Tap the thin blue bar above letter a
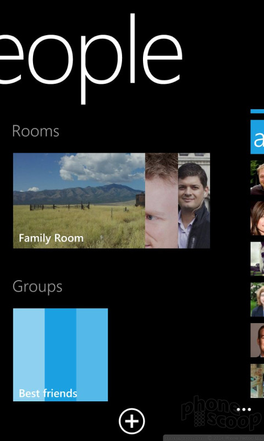 click(x=257, y=111)
